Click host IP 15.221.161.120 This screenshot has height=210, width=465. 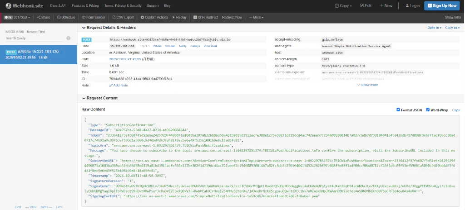coord(122,46)
